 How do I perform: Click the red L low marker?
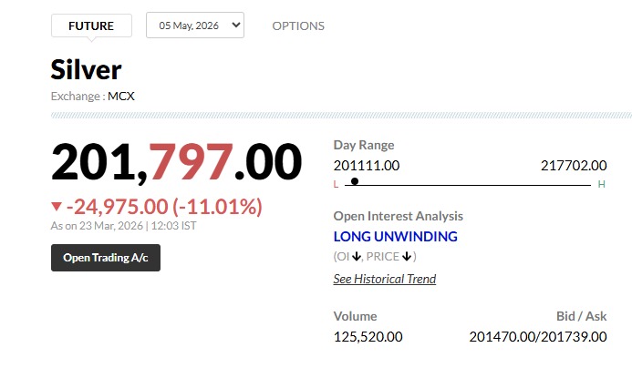(336, 185)
